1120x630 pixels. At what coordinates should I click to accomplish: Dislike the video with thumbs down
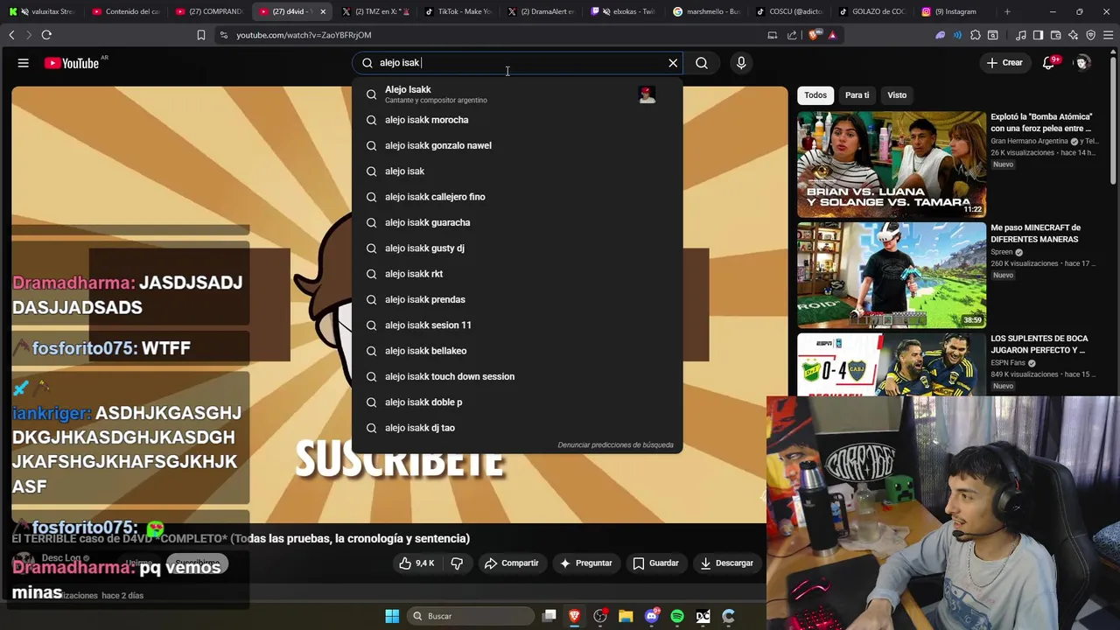[x=457, y=563]
